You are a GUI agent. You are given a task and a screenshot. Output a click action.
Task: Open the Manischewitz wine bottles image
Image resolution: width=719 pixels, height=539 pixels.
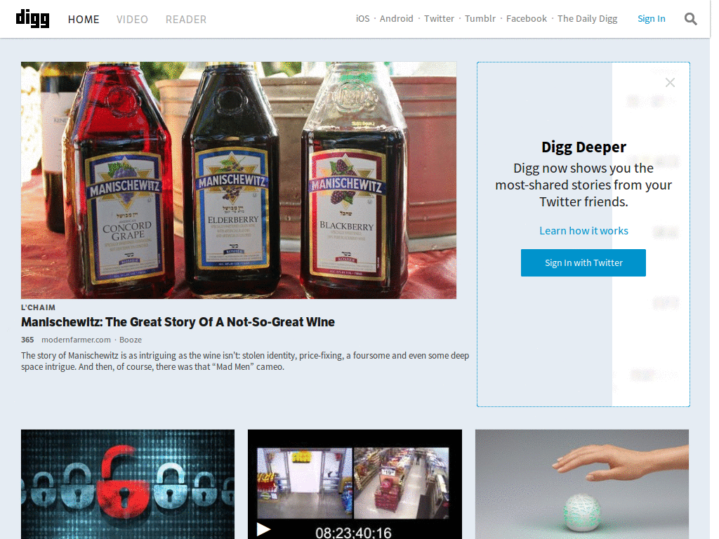(x=239, y=180)
